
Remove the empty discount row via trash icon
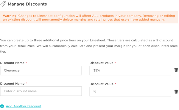tap(176, 92)
